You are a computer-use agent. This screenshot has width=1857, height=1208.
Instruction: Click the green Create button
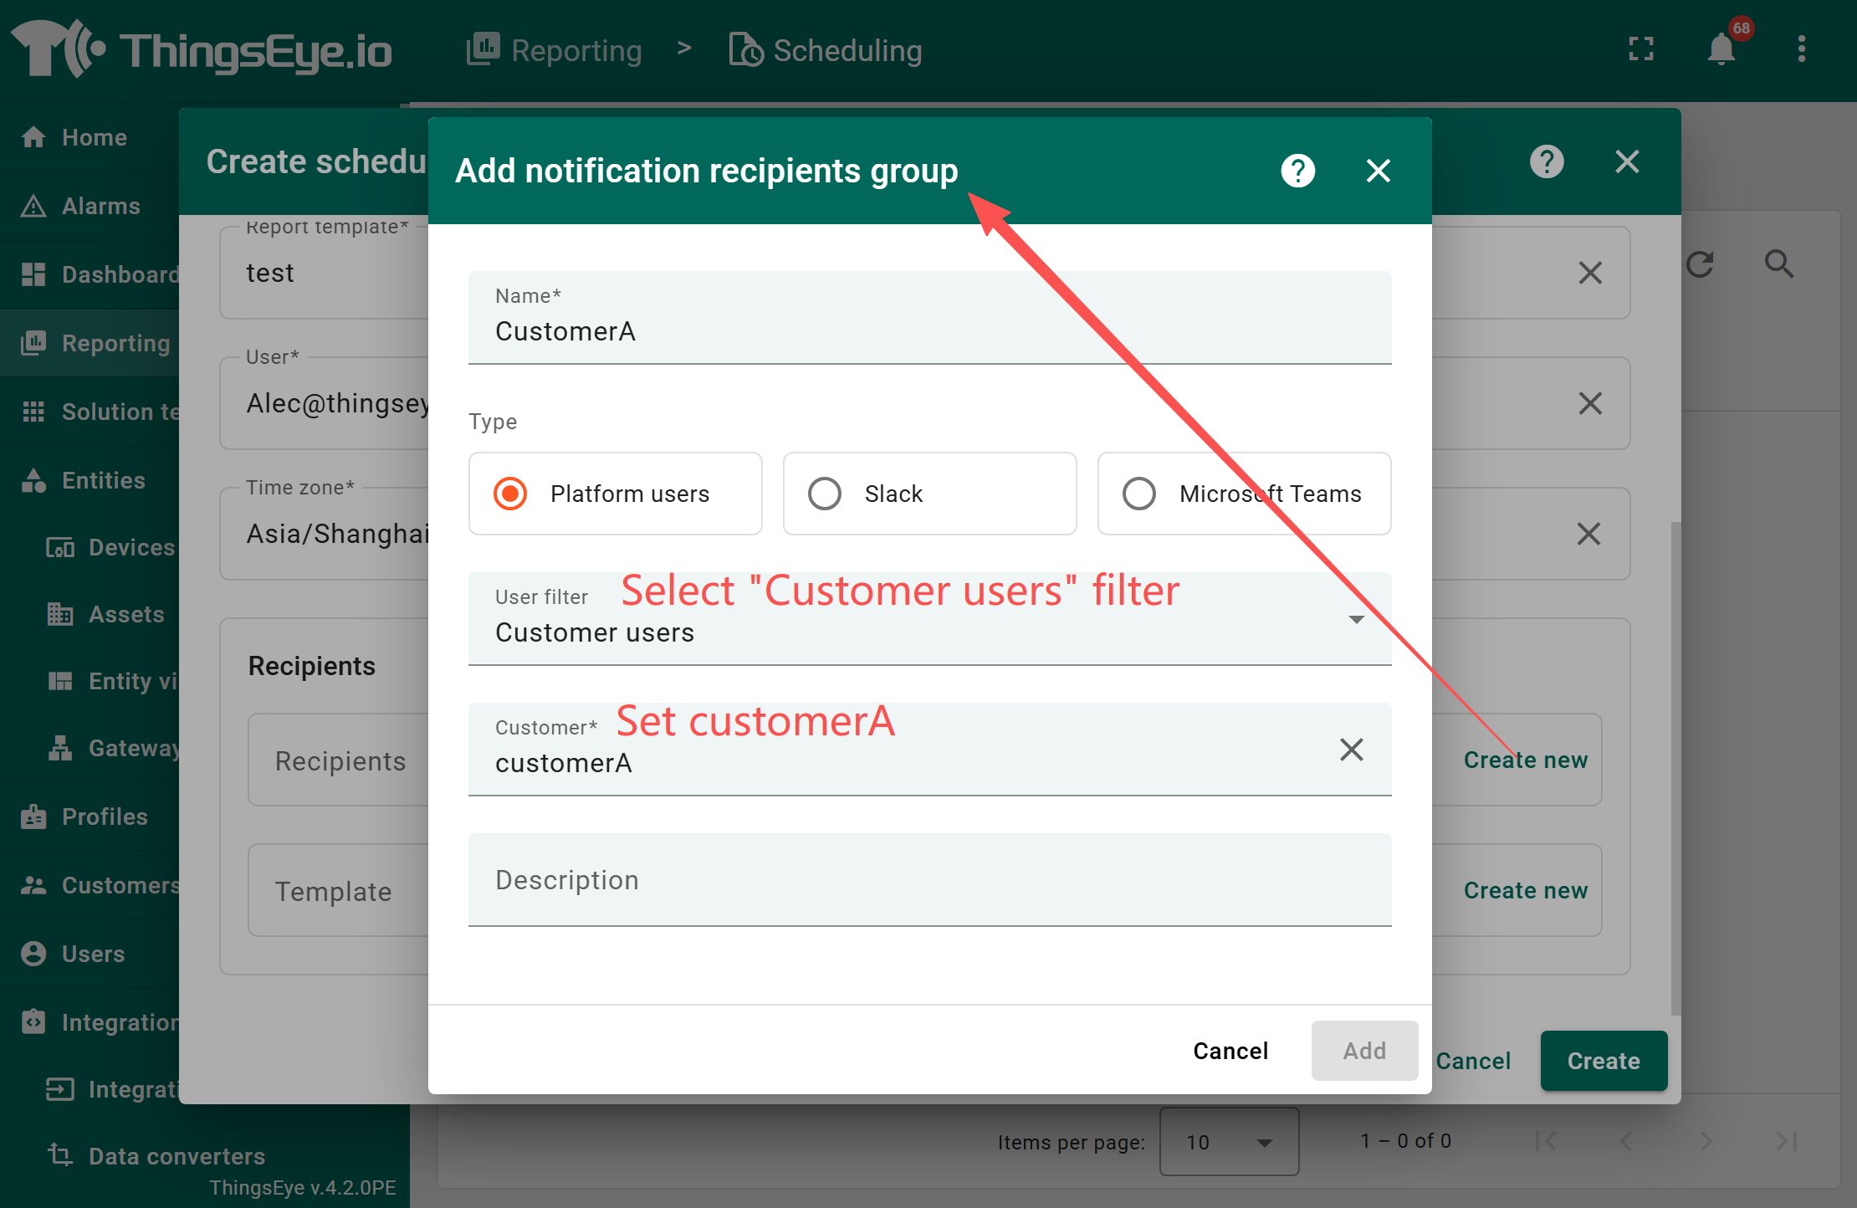[1603, 1061]
